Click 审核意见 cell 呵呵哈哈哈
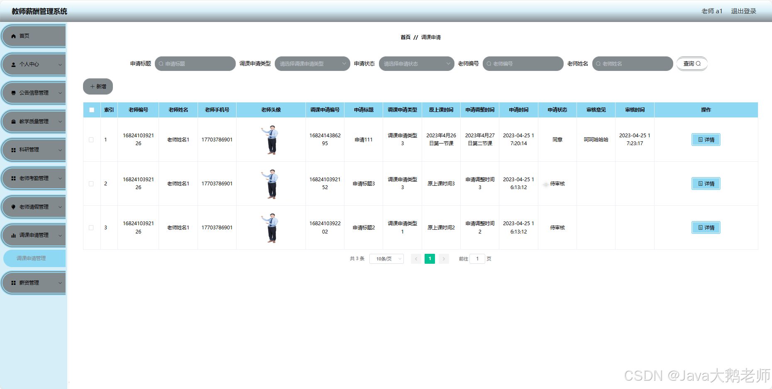 [x=596, y=140]
